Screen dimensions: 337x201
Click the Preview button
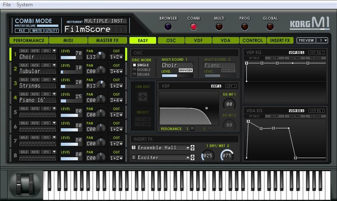[x=306, y=40]
